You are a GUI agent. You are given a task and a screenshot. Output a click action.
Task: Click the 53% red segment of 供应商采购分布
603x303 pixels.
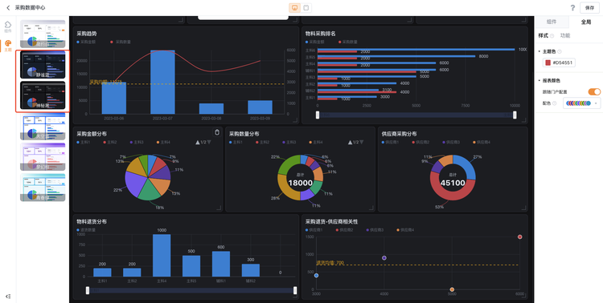point(446,194)
